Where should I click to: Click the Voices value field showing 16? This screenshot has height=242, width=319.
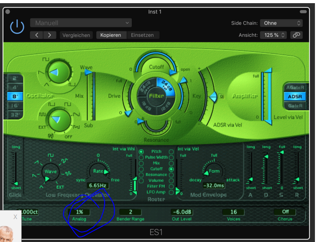(x=233, y=212)
